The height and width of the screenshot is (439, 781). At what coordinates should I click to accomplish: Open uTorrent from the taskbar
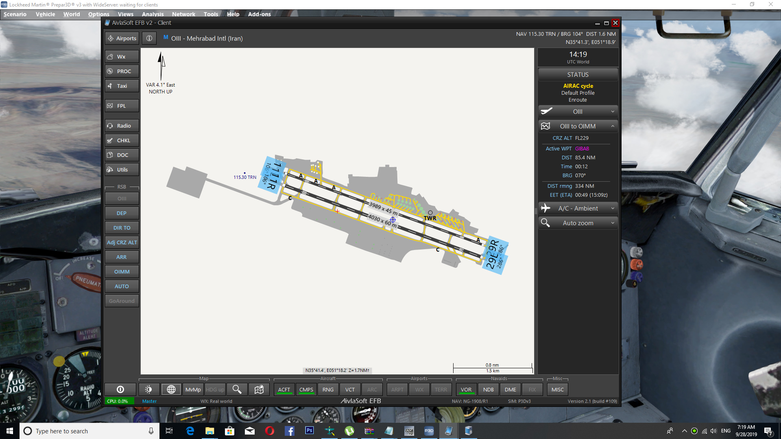tap(349, 430)
